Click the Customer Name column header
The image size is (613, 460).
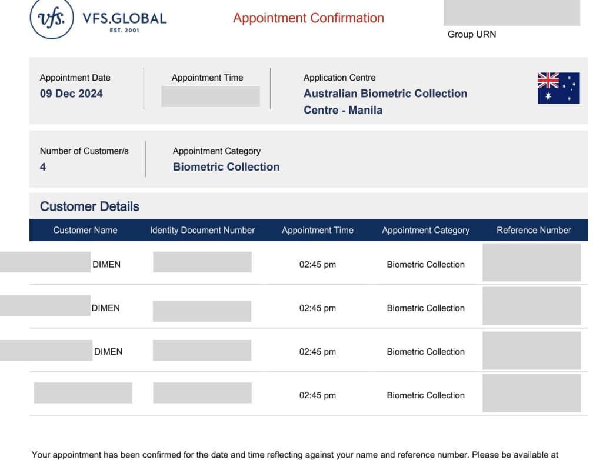click(85, 230)
